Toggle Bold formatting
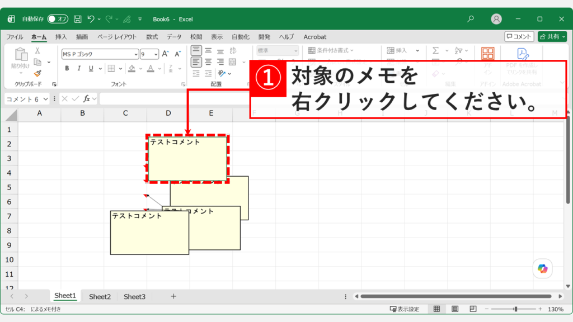Image resolution: width=573 pixels, height=322 pixels. coord(67,68)
